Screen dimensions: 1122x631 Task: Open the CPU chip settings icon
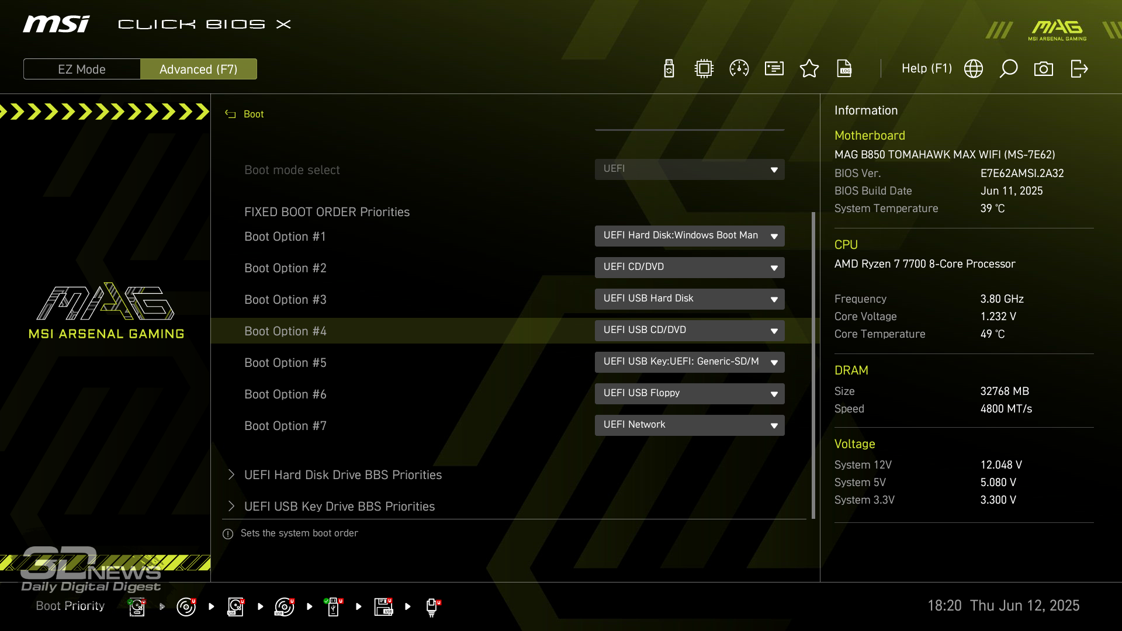(x=704, y=69)
